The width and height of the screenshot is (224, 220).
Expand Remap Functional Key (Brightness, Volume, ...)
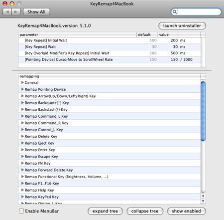click(22, 177)
